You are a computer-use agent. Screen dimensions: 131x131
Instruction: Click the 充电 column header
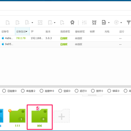tap(107, 32)
